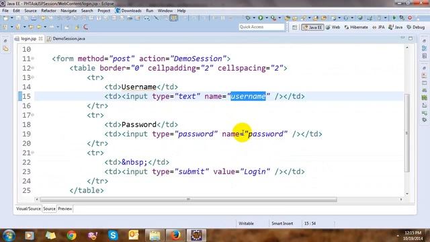430x242 pixels.
Task: Click the highlighted "username" attribute value
Action: 248,96
